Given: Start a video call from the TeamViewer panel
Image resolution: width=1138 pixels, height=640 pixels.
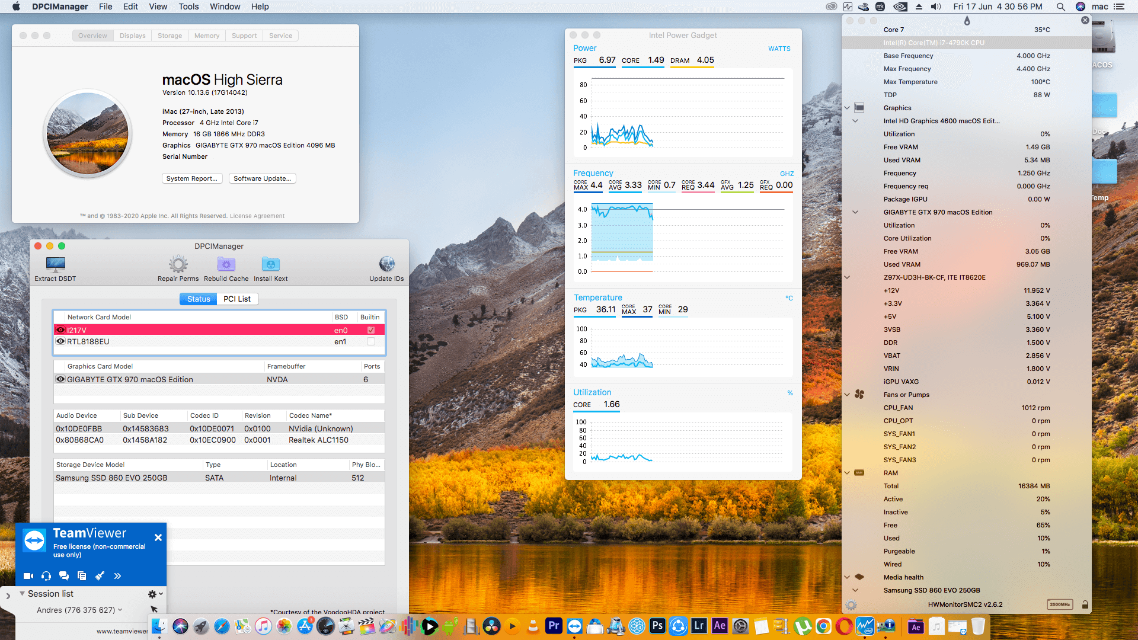Looking at the screenshot, I should [28, 575].
